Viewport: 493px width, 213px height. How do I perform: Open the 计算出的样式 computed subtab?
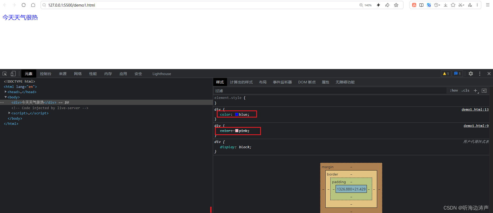[241, 82]
